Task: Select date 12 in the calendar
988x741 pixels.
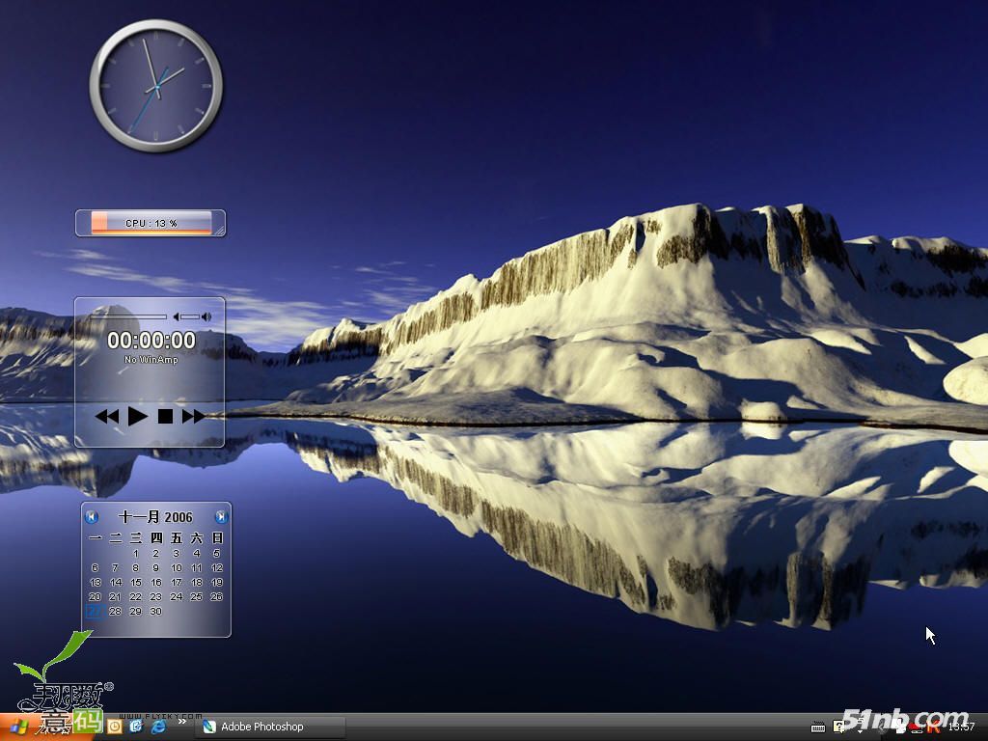Action: coord(217,567)
